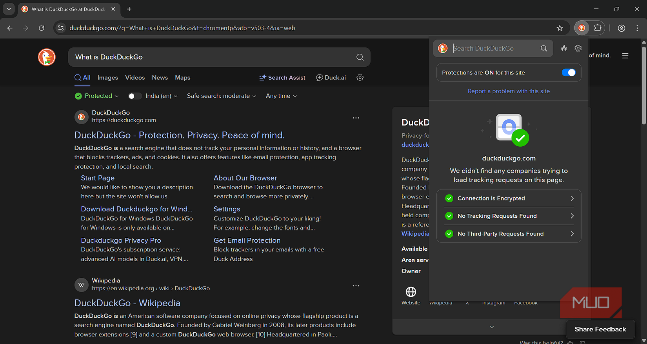
Task: Click DuckDuckGo logo beside main search box
Action: pyautogui.click(x=47, y=57)
